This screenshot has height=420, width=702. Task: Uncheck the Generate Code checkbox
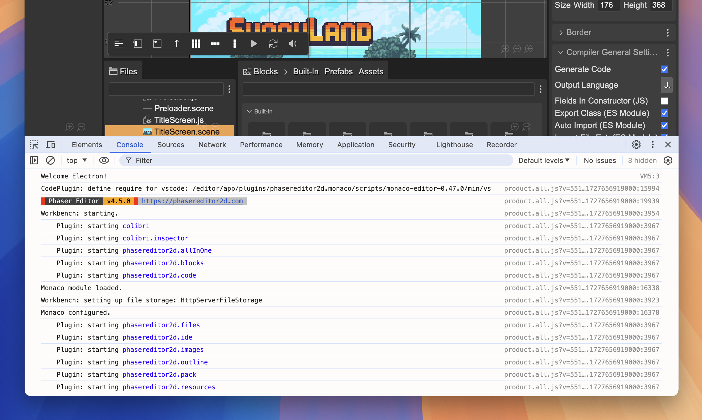coord(664,69)
